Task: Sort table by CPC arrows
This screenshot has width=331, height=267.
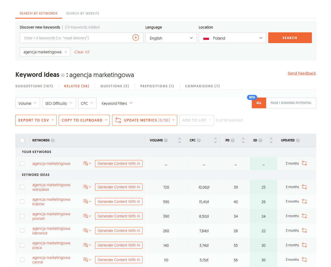Action: click(215, 140)
